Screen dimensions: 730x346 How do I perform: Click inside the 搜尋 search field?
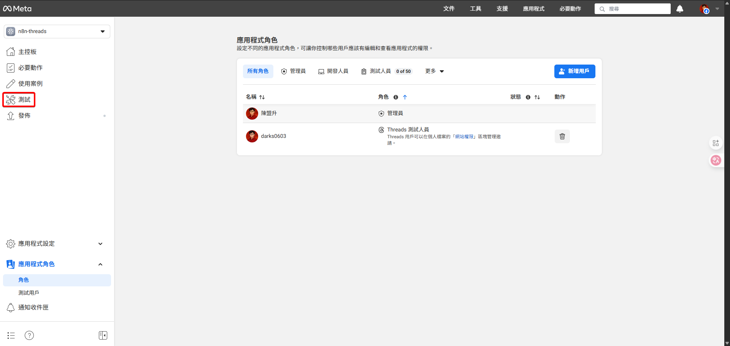click(x=632, y=9)
